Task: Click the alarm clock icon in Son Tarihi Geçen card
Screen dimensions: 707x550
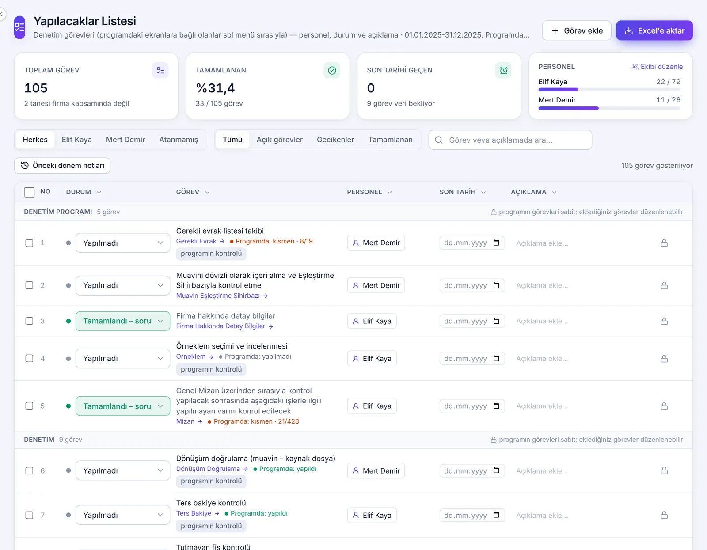Action: pyautogui.click(x=503, y=70)
